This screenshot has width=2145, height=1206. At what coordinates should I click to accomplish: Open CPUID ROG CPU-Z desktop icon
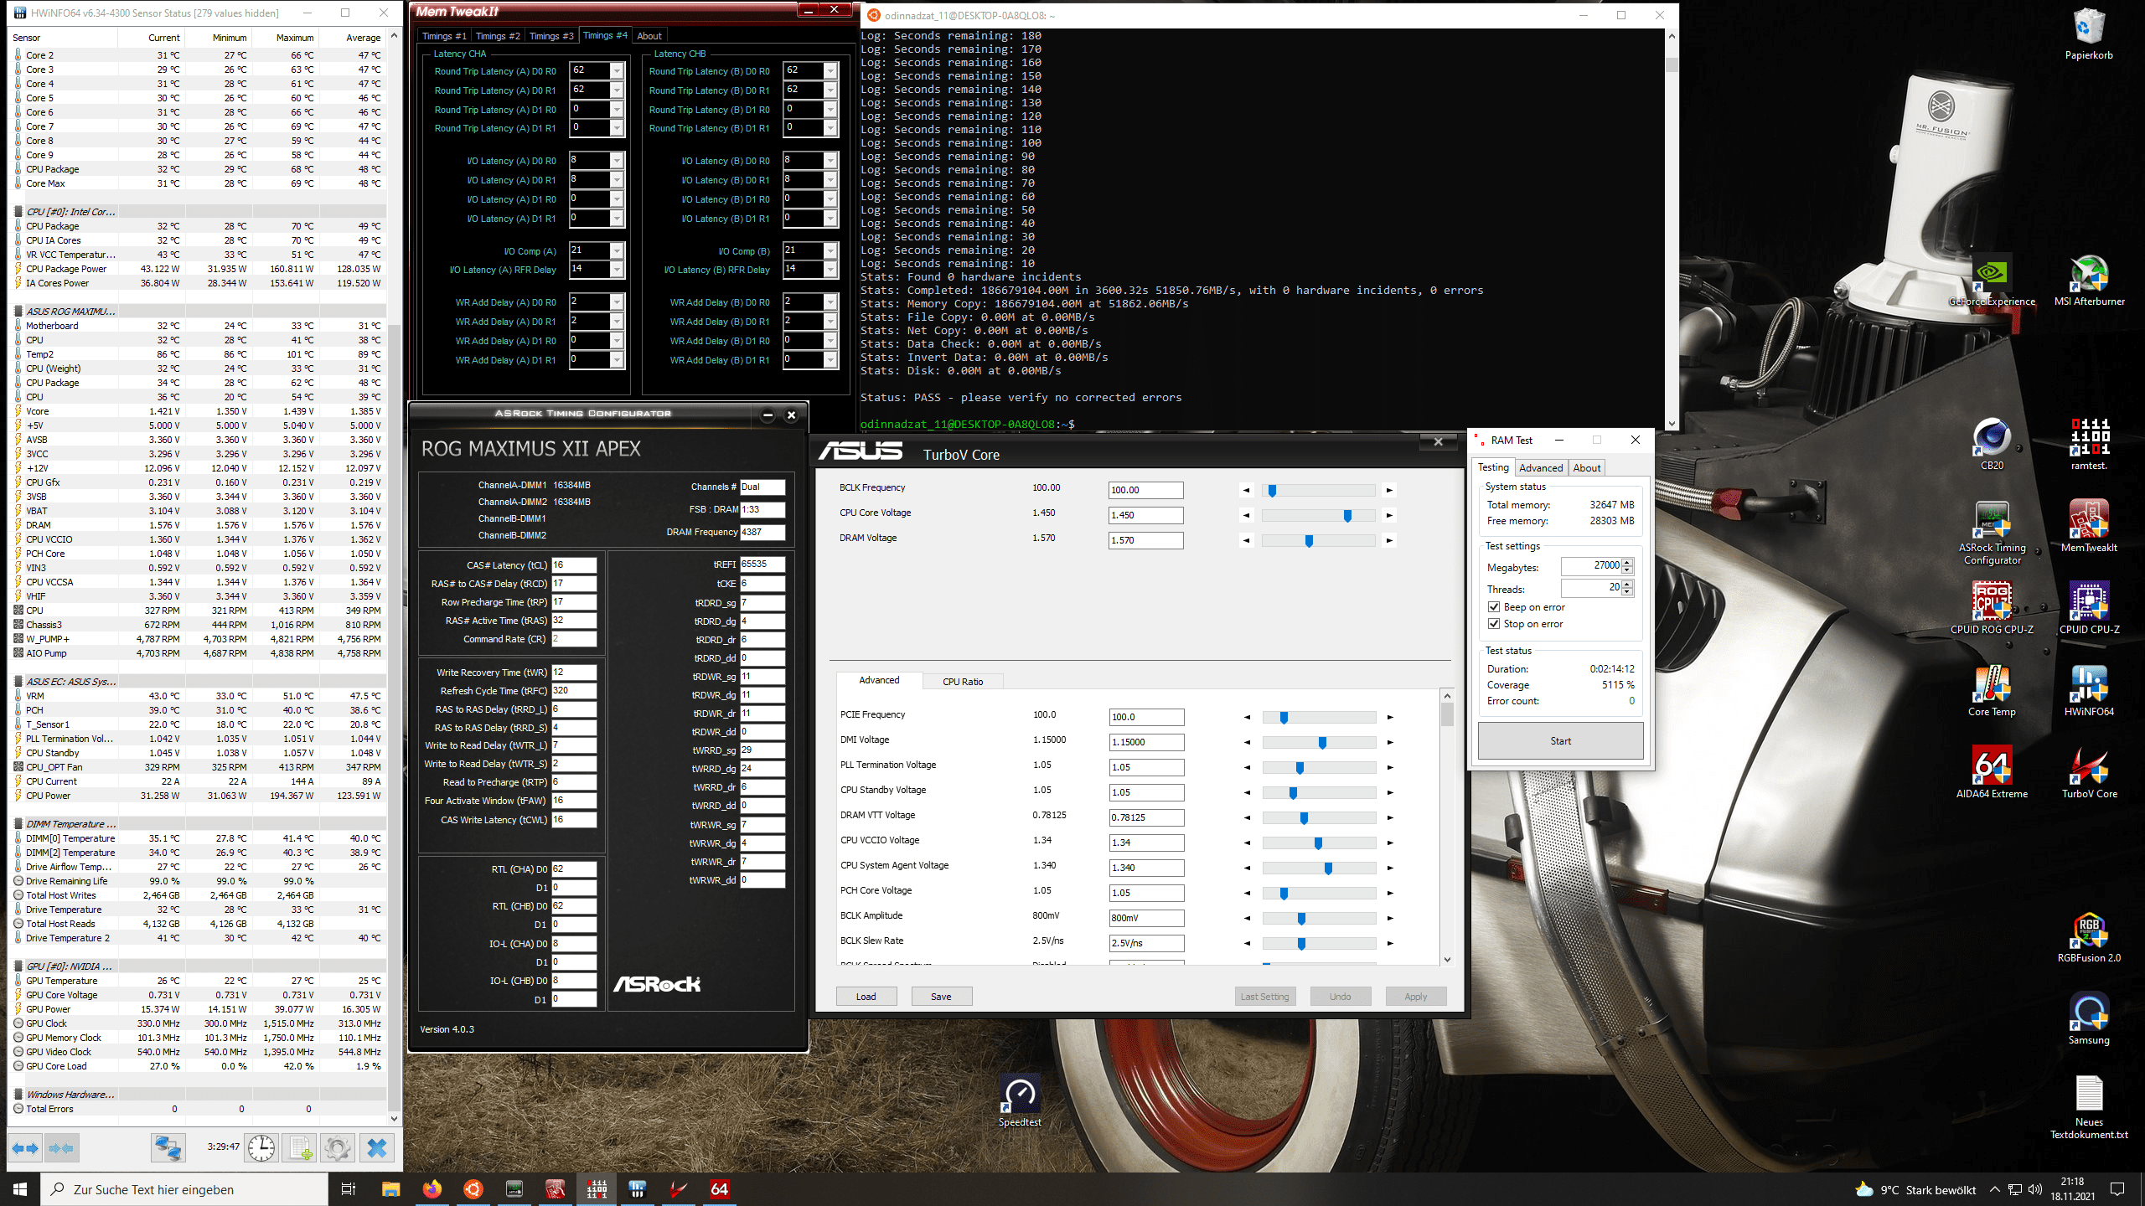coord(1992,608)
